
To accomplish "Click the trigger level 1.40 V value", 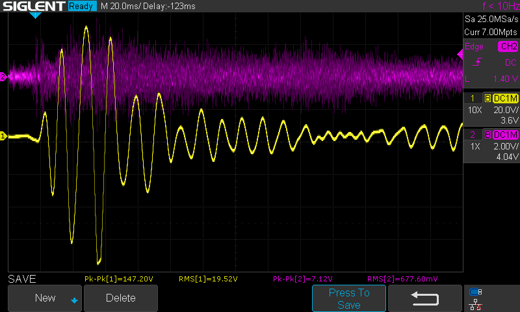I will point(506,79).
